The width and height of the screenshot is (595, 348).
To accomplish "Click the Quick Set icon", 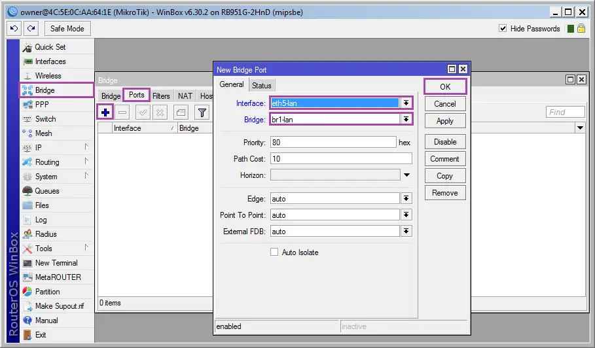I will pyautogui.click(x=27, y=47).
